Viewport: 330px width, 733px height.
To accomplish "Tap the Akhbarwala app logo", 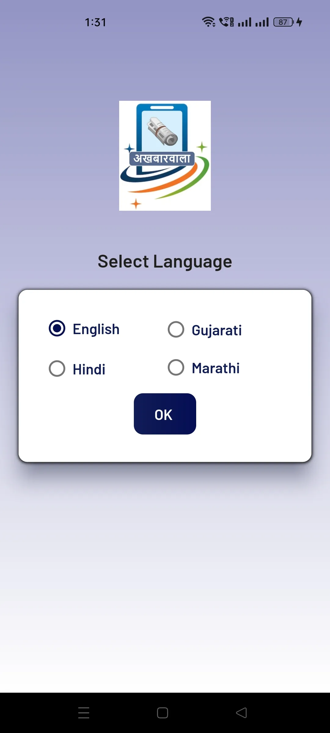I will [x=165, y=156].
